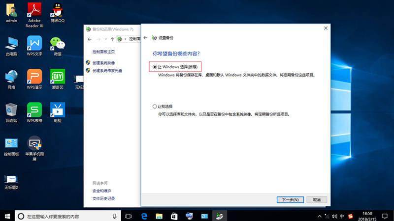
Task: Click 创建系统映像 sidebar link
Action: click(103, 63)
